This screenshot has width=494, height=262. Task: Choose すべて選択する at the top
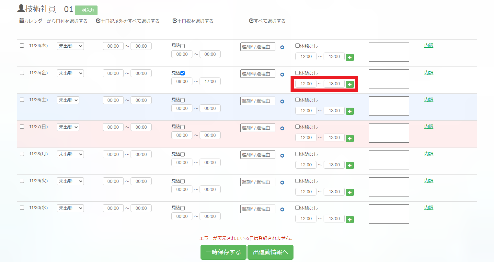(x=267, y=21)
